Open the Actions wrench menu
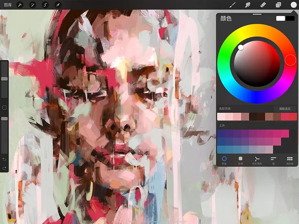The width and height of the screenshot is (299, 224). [20, 5]
